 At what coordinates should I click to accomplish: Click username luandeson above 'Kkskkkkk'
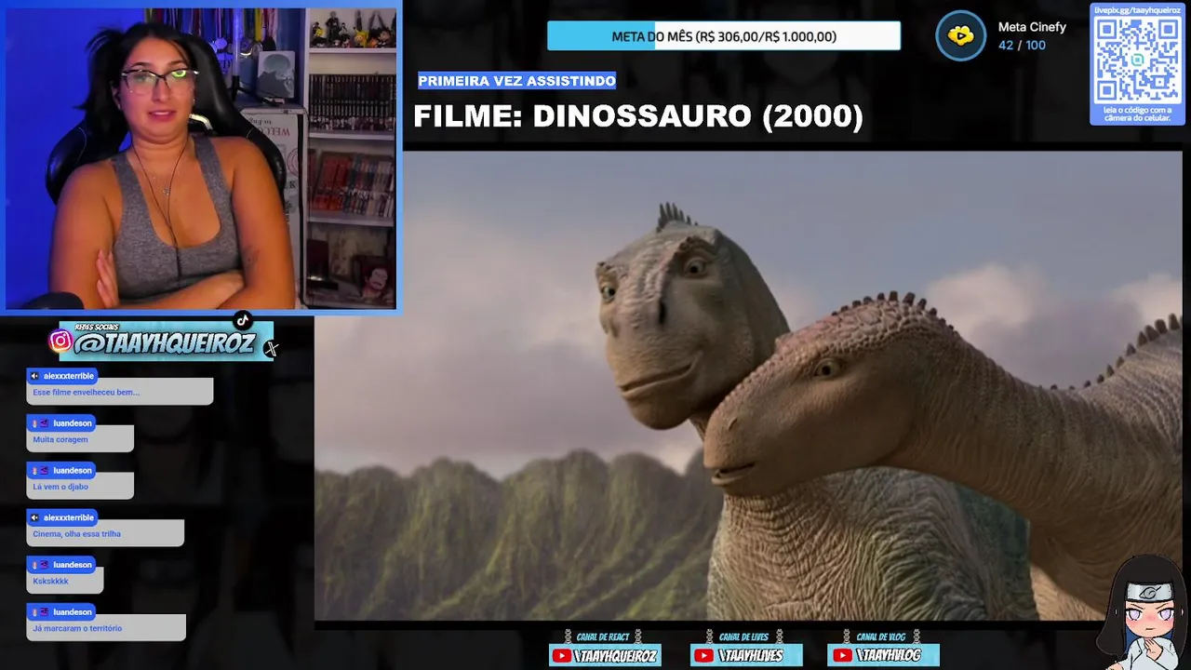tap(73, 565)
